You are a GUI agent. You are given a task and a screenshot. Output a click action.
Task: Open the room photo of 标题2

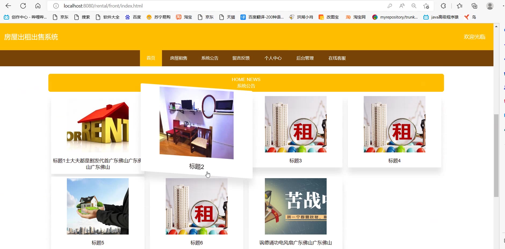197,123
